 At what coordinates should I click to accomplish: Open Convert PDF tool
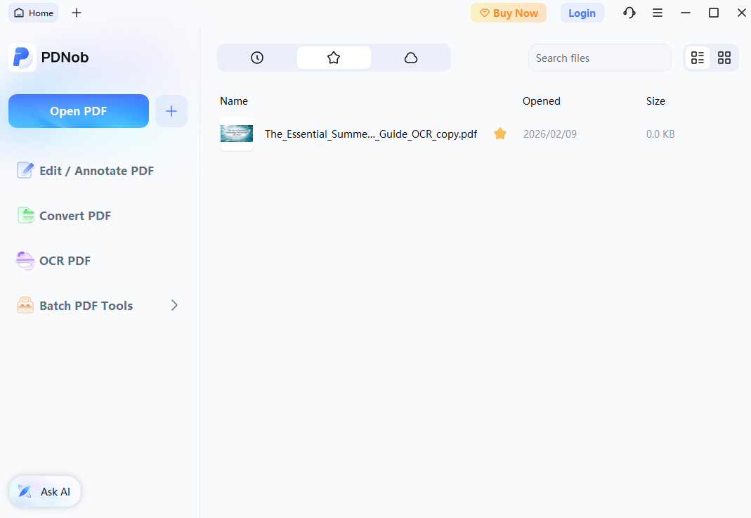click(x=75, y=216)
